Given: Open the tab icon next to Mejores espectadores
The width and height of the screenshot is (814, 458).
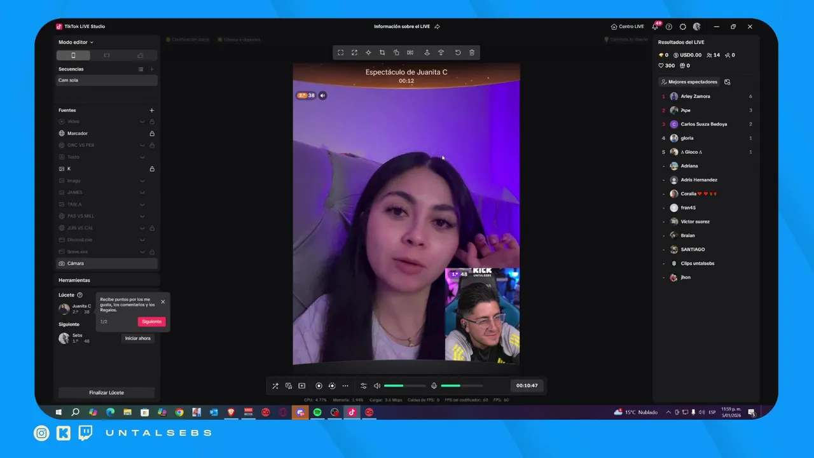Looking at the screenshot, I should pyautogui.click(x=728, y=82).
